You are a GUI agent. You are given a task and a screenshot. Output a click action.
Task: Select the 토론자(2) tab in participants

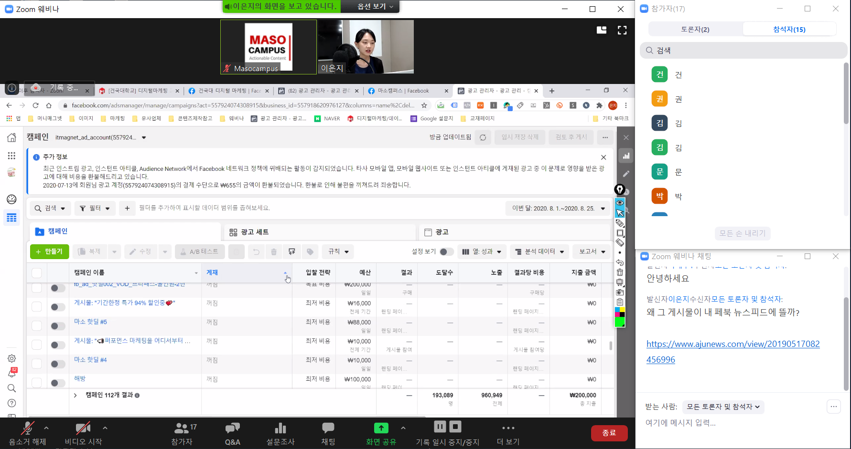point(695,30)
